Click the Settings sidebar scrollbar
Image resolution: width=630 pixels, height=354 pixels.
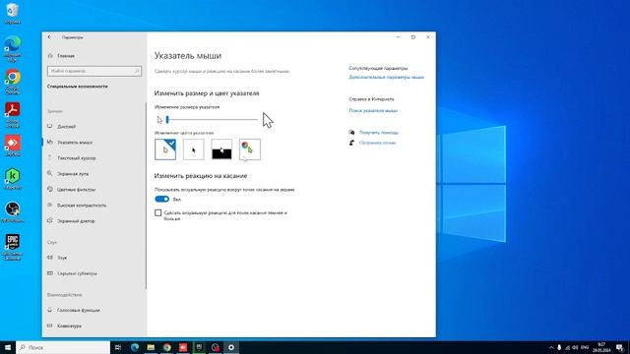[x=146, y=196]
